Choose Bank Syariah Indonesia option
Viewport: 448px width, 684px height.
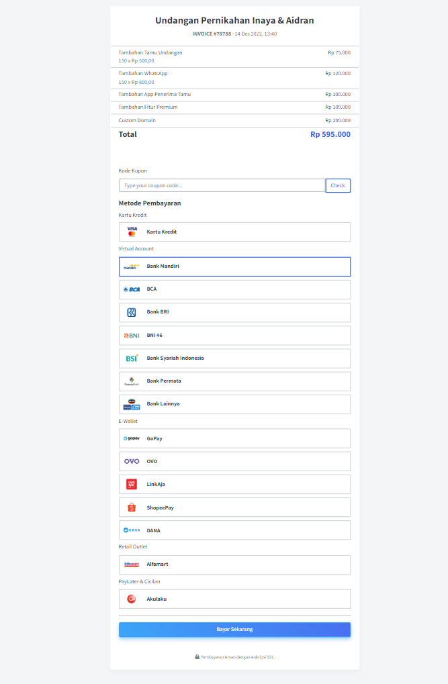[x=234, y=358]
